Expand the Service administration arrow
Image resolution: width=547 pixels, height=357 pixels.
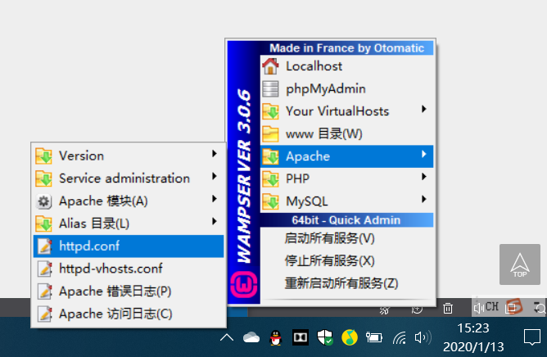click(215, 176)
